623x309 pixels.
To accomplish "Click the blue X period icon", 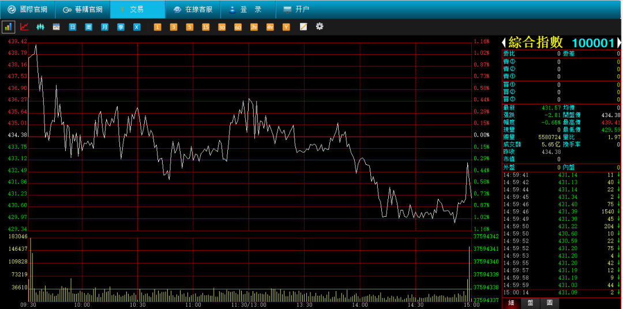I will pos(137,27).
